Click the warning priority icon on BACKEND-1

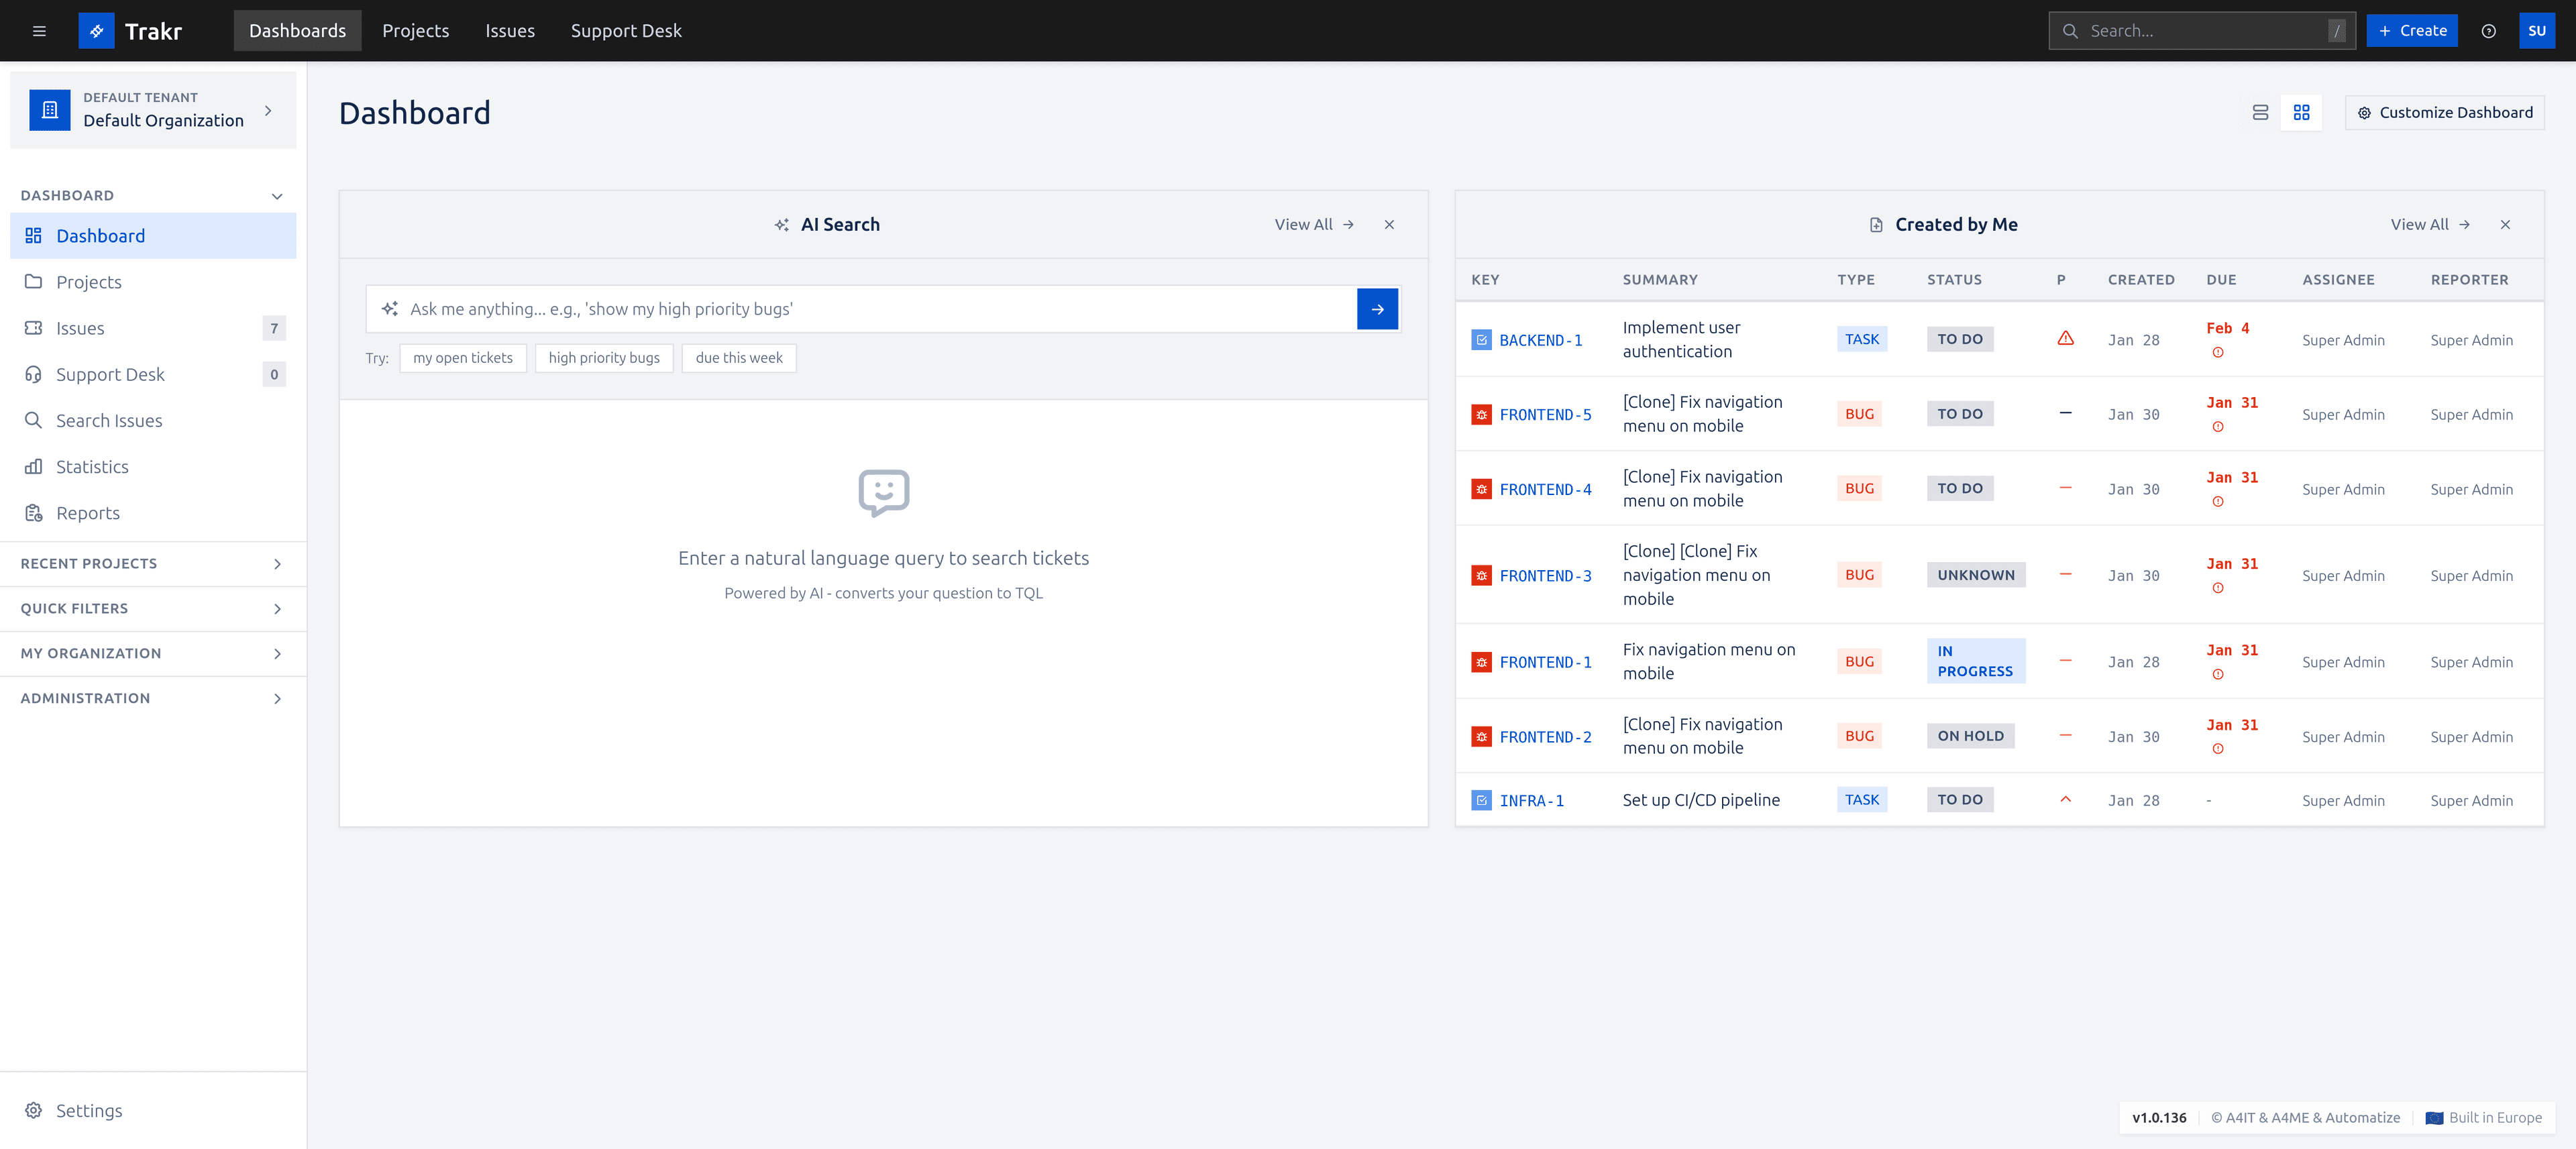[x=2066, y=339]
